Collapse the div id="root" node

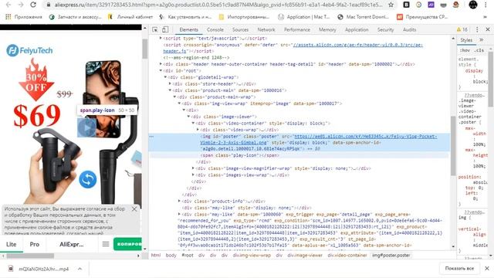161,70
